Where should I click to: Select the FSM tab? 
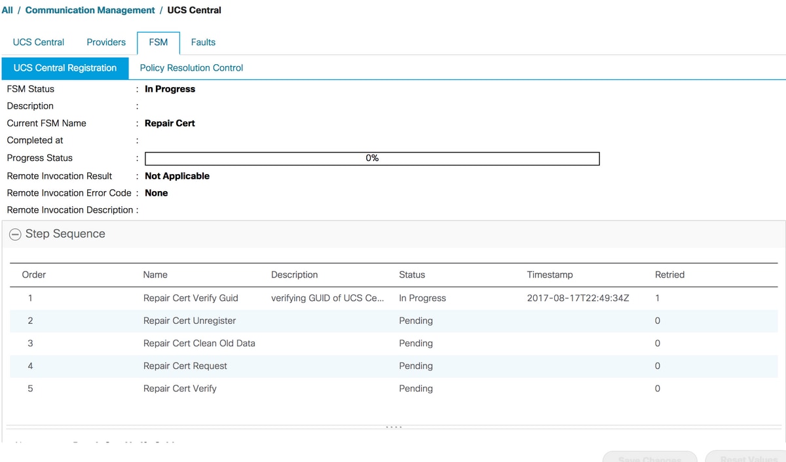coord(157,42)
